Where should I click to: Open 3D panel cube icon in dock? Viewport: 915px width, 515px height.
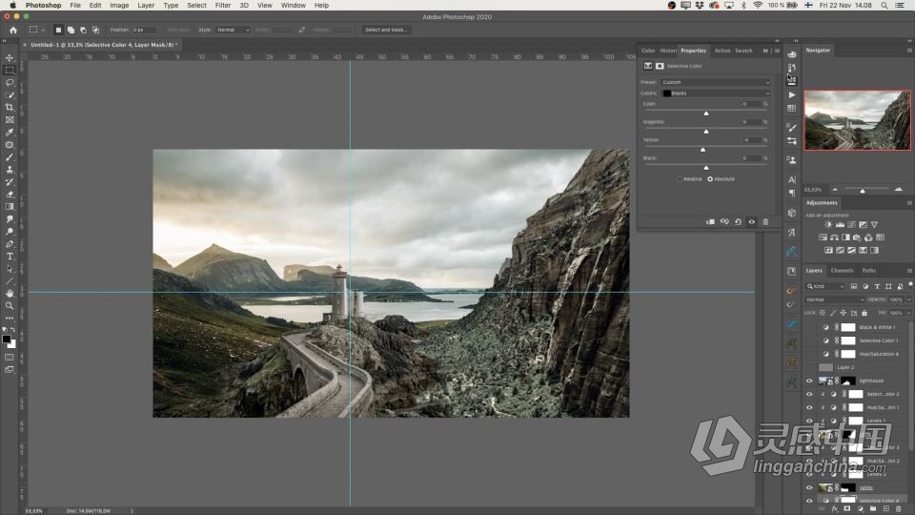(792, 213)
